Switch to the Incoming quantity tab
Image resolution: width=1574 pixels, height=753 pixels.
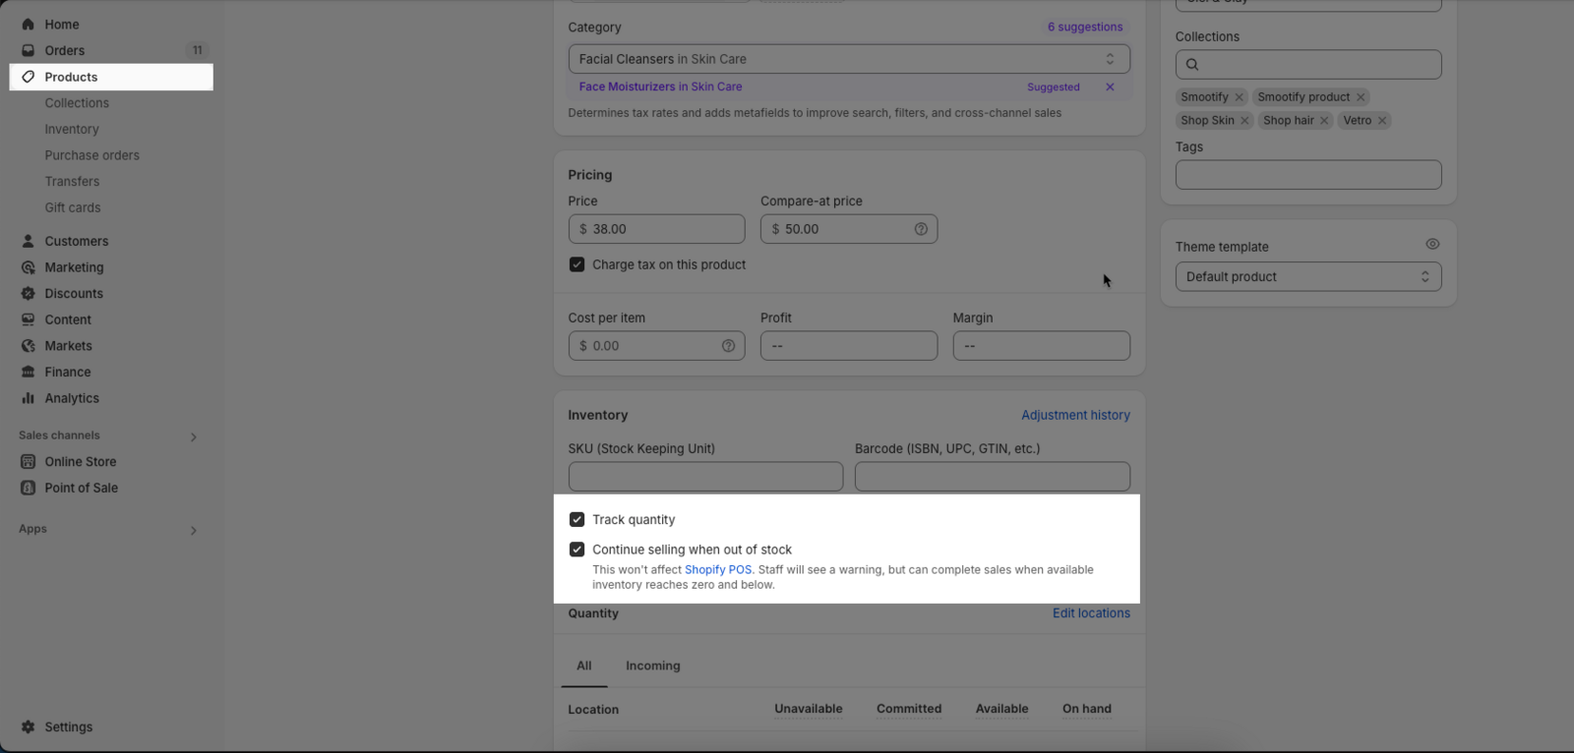tap(652, 666)
